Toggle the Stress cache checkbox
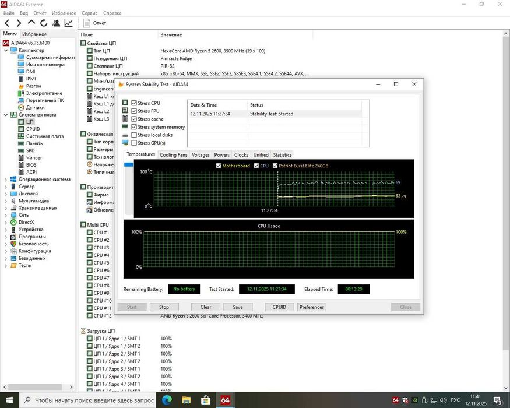Viewport: 510px width, 408px height. [x=134, y=119]
